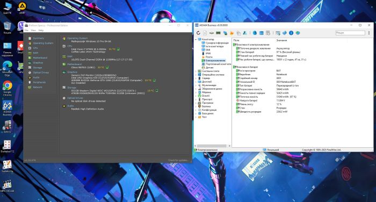Click the AIDA64 refresh toolbar icon
Viewport: 376px width, 202px height.
(198, 33)
